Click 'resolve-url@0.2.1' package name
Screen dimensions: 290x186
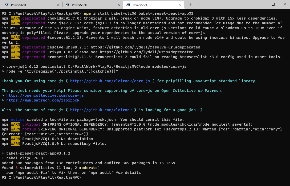(67, 47)
